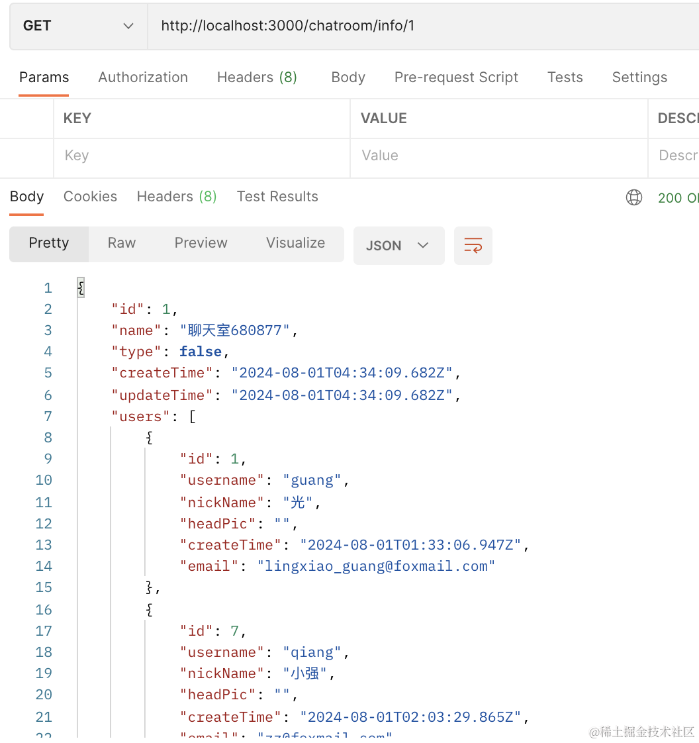Open the Visualize response view
This screenshot has width=699, height=743.
coord(295,243)
